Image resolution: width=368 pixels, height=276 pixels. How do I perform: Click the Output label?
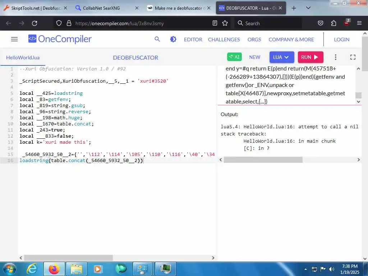tap(229, 114)
